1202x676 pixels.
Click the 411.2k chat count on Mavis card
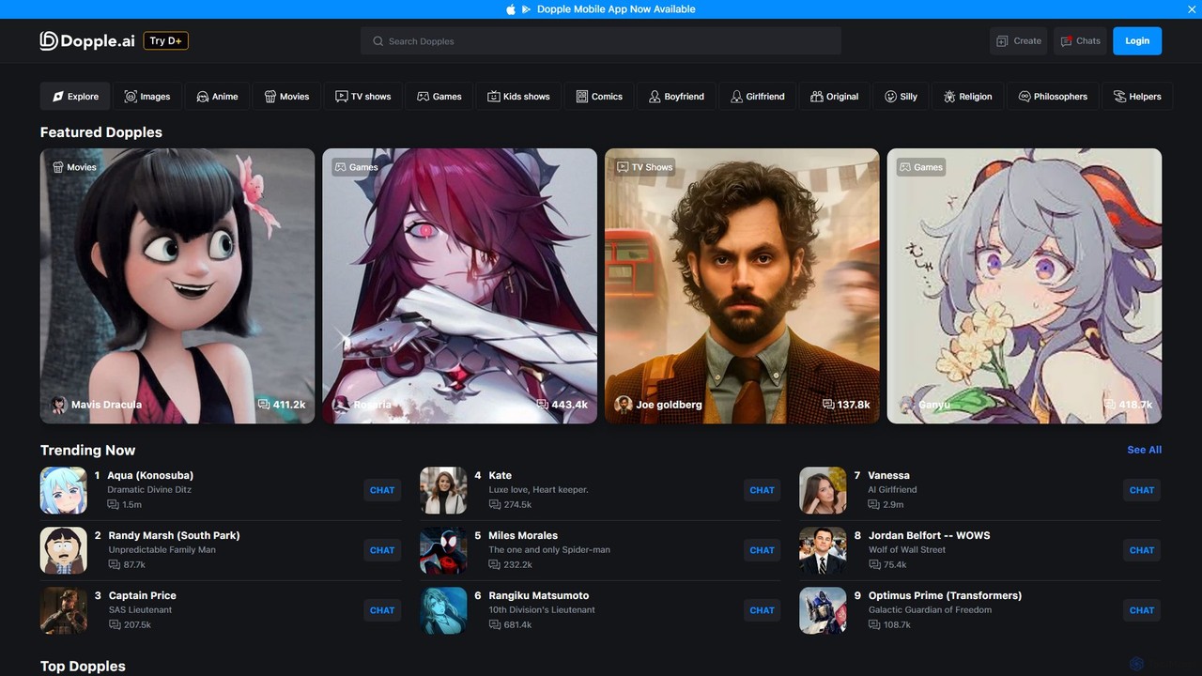tap(282, 405)
